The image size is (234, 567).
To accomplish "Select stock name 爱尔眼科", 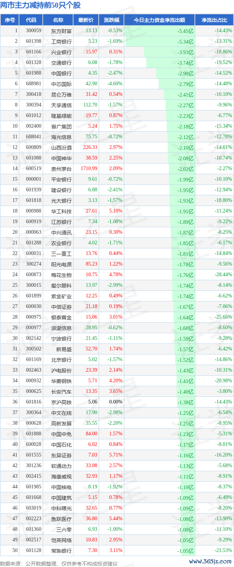I will pos(61,286).
